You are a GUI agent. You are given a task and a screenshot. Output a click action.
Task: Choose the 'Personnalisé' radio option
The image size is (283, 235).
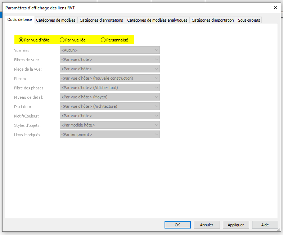coord(103,40)
